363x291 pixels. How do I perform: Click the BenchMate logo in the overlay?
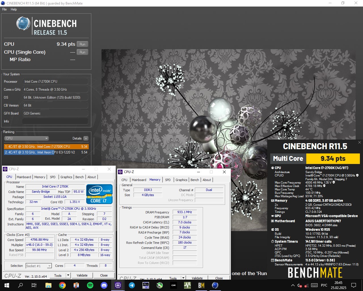315,273
